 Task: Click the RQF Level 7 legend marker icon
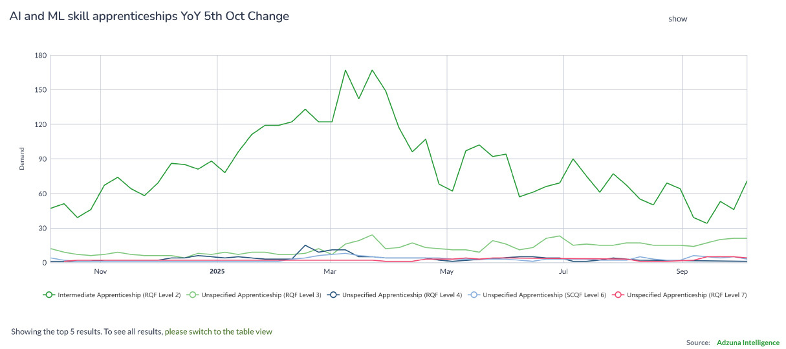tap(618, 295)
